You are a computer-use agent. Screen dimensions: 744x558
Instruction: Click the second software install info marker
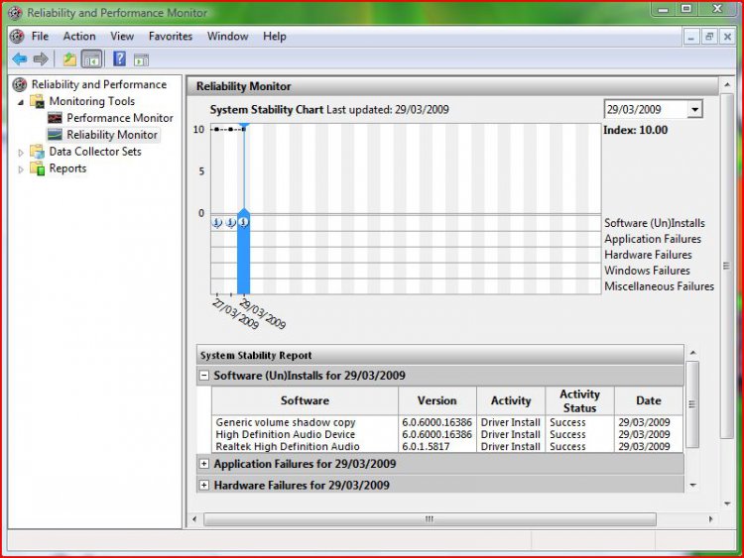click(230, 222)
